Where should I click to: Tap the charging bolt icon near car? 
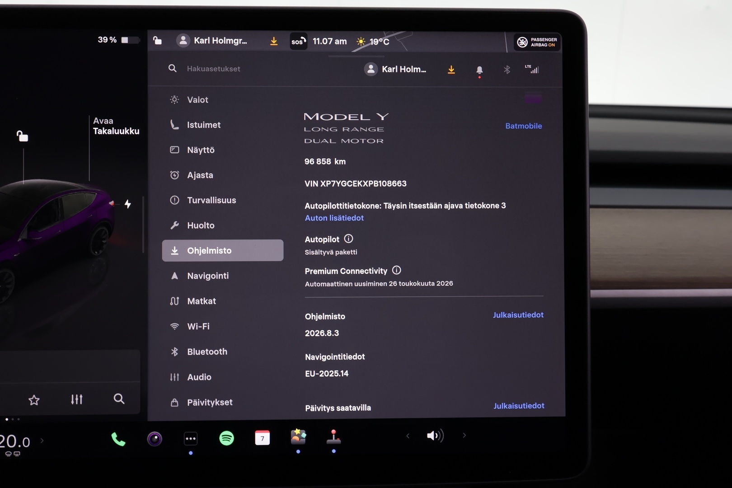[128, 204]
